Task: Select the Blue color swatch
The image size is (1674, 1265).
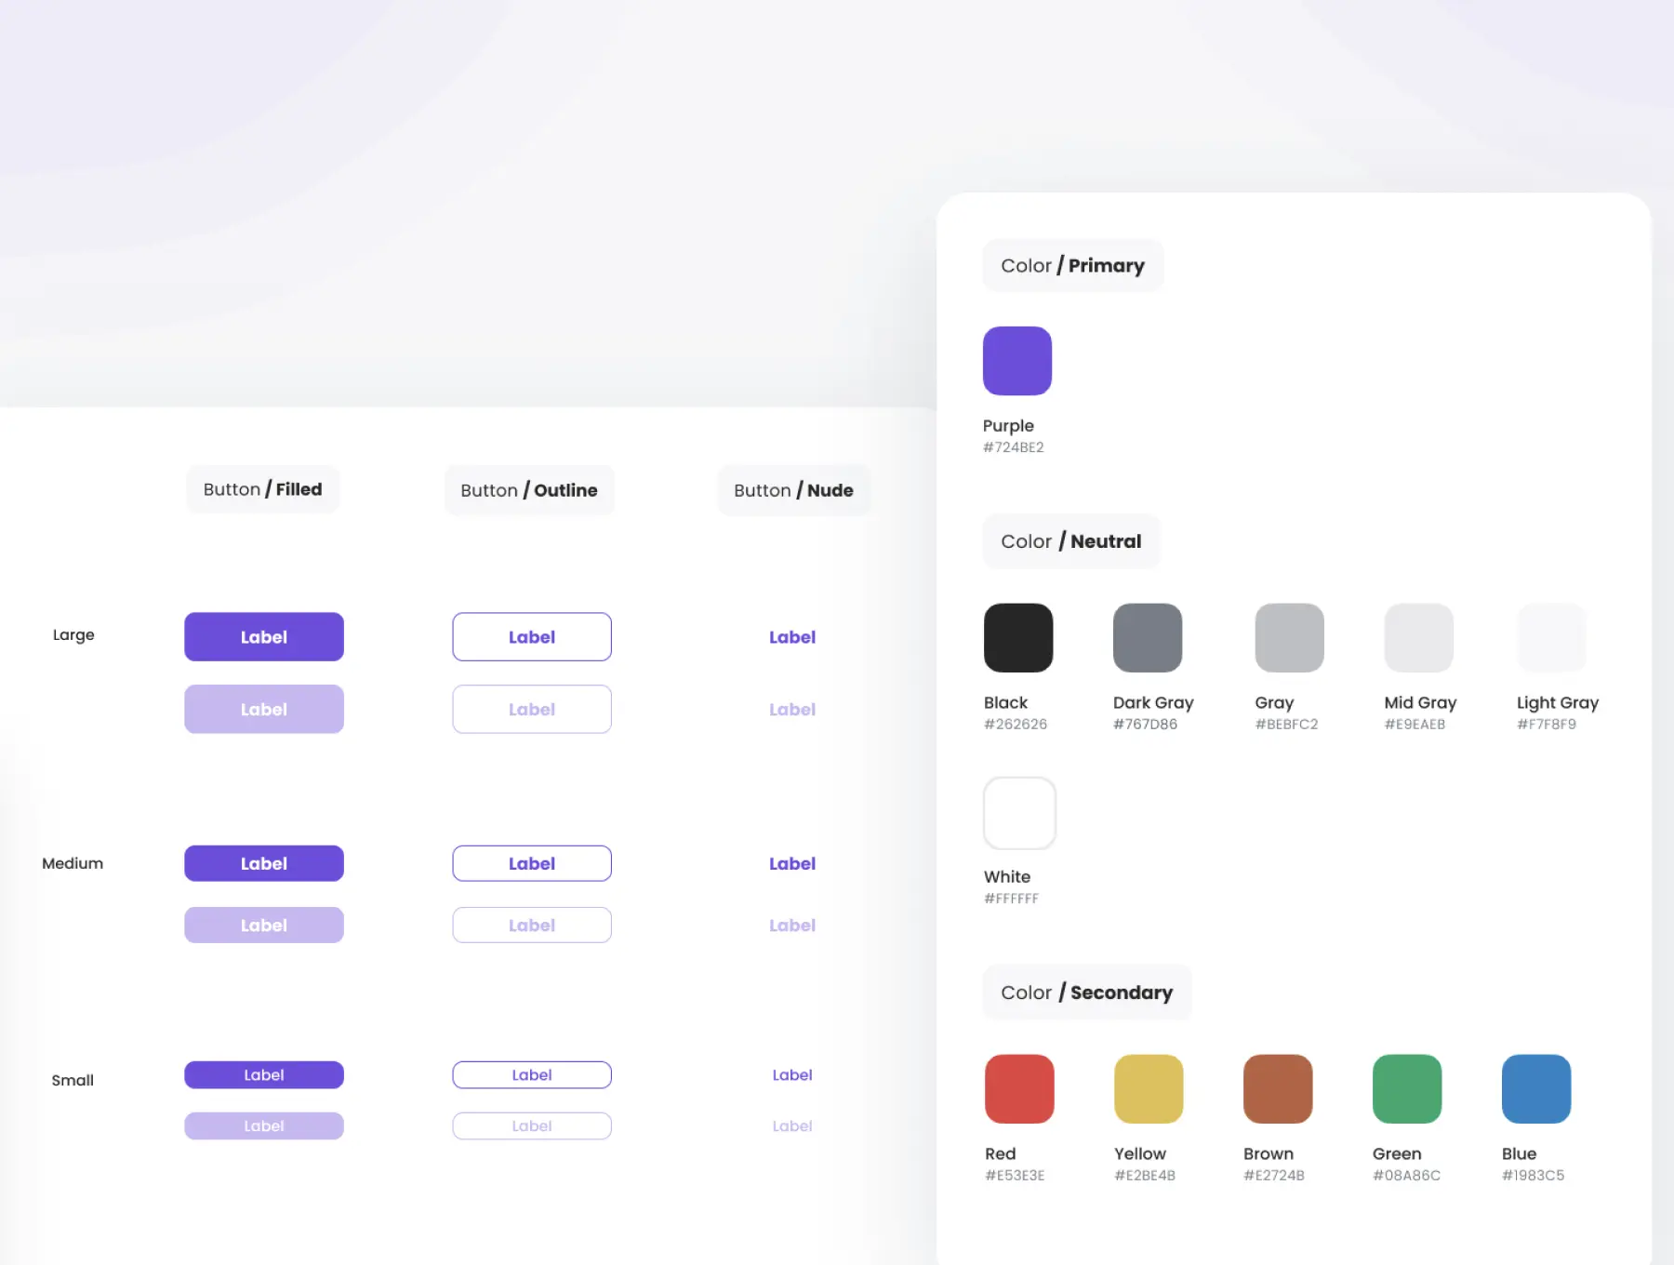Action: point(1535,1088)
